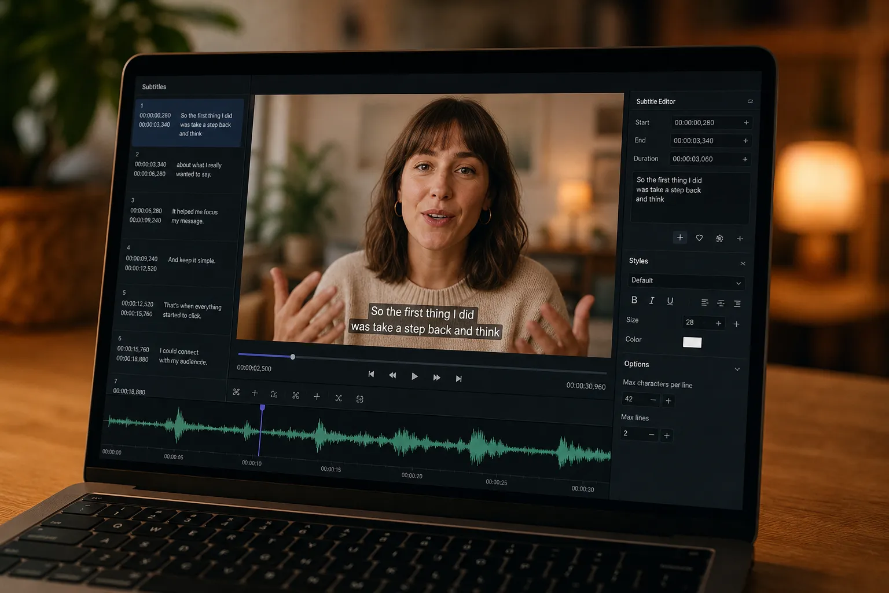Click the video preview with burned-in subtitle
This screenshot has width=889, height=593.
(x=430, y=225)
